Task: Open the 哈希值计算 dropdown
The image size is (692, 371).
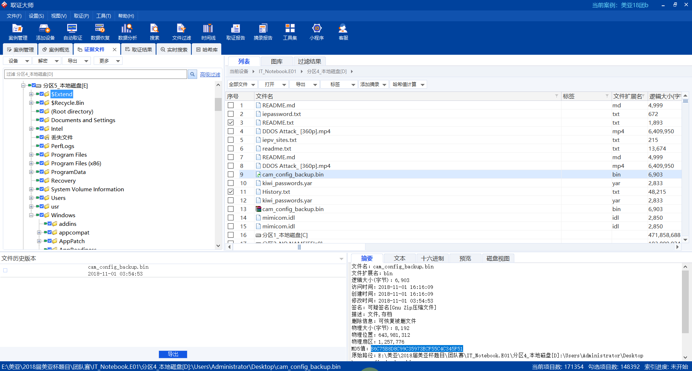Action: [x=409, y=84]
